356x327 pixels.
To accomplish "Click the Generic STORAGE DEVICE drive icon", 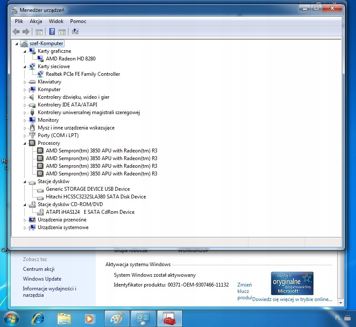I will pyautogui.click(x=40, y=190).
